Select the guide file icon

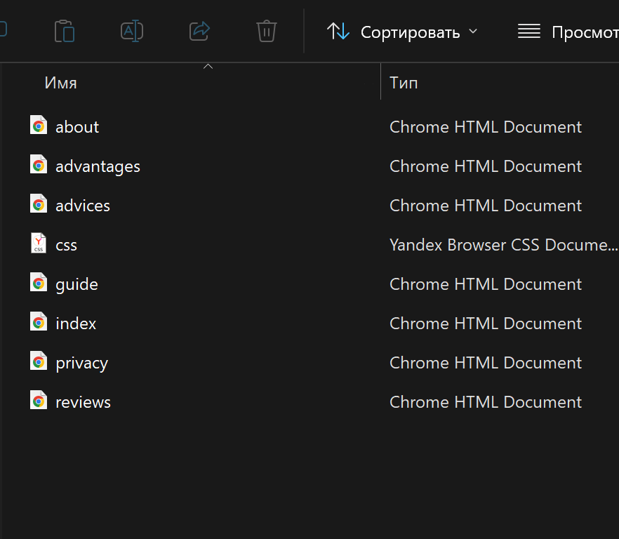pyautogui.click(x=39, y=282)
